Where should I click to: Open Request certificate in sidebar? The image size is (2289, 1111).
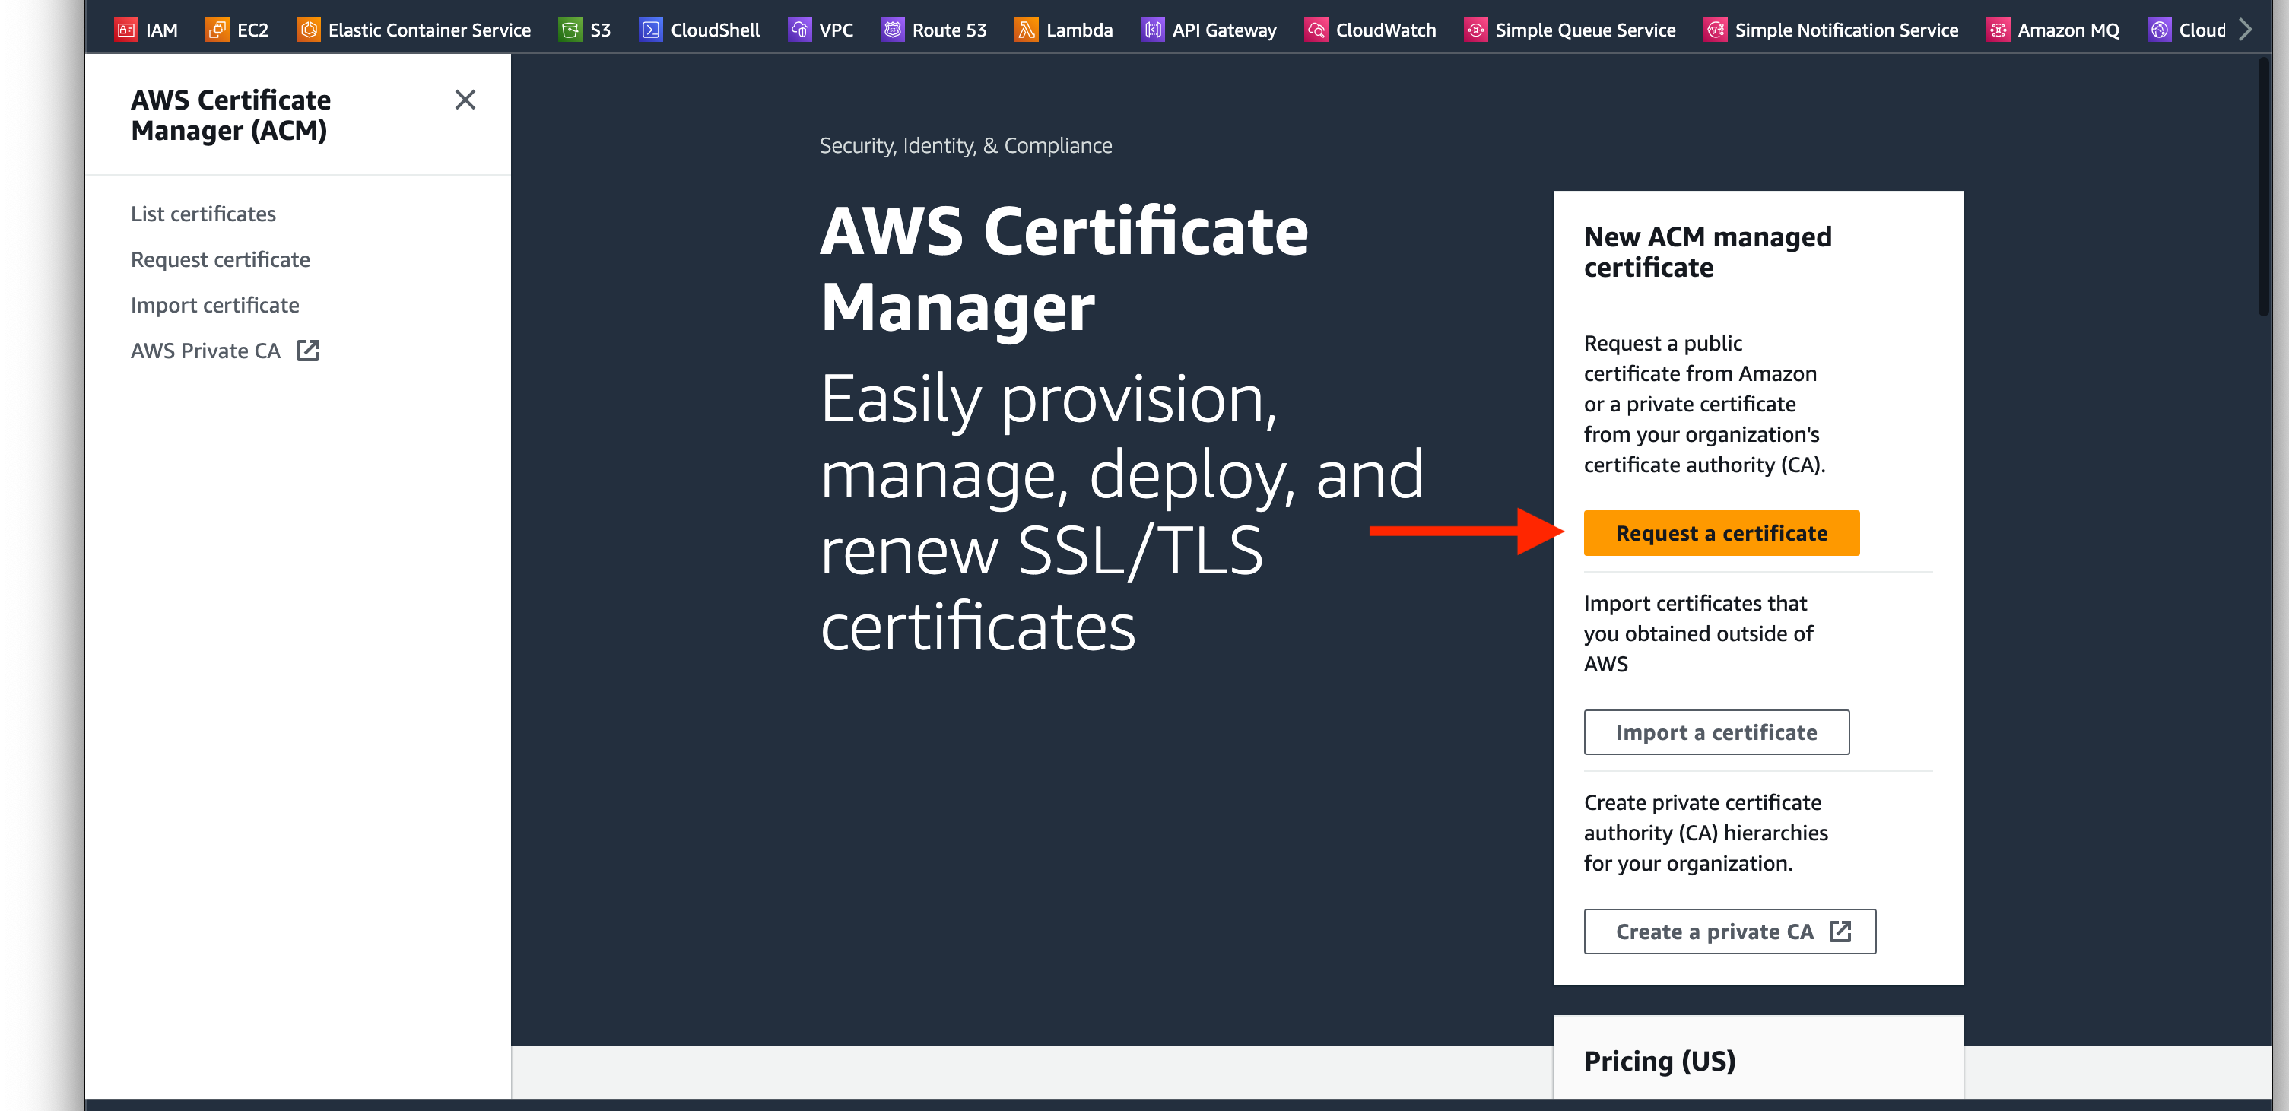tap(221, 259)
